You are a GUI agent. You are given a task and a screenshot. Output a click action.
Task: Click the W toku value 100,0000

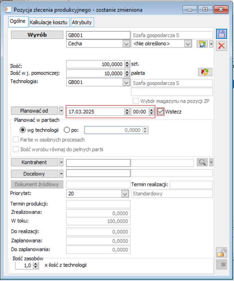[x=98, y=221]
